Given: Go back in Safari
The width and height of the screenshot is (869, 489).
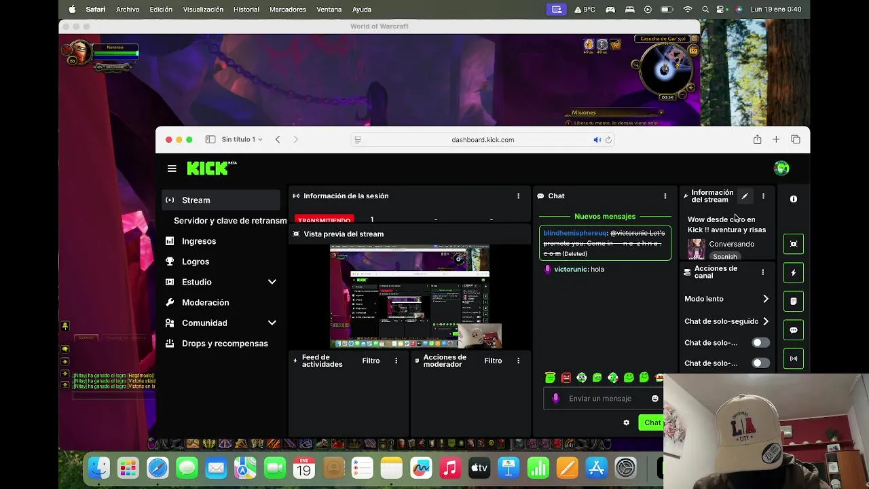Looking at the screenshot, I should tap(278, 139).
